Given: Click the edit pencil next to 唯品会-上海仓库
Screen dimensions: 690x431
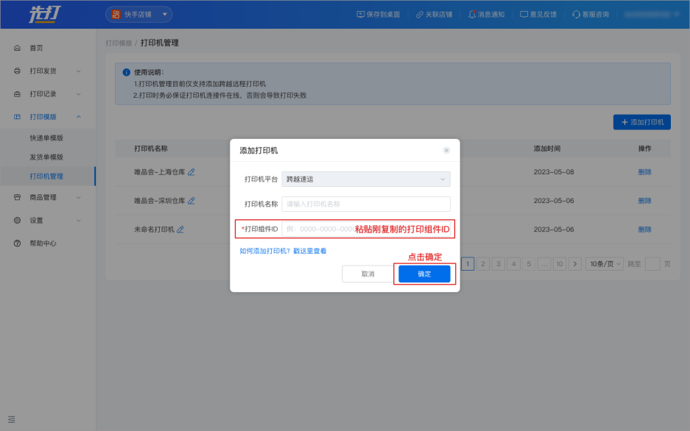Looking at the screenshot, I should [191, 172].
